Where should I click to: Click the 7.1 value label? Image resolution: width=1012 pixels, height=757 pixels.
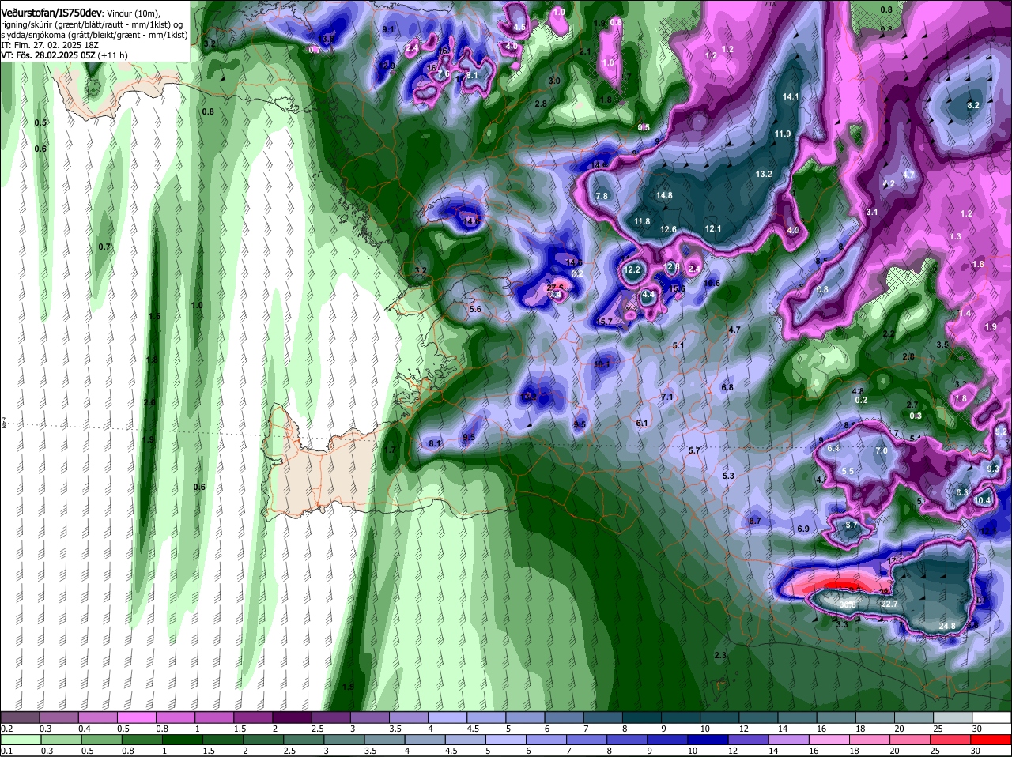tap(666, 397)
